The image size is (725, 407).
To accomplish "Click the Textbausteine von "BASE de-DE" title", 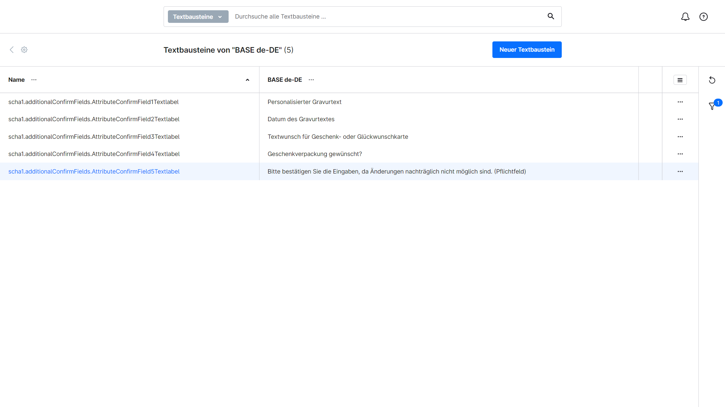I will [x=228, y=50].
